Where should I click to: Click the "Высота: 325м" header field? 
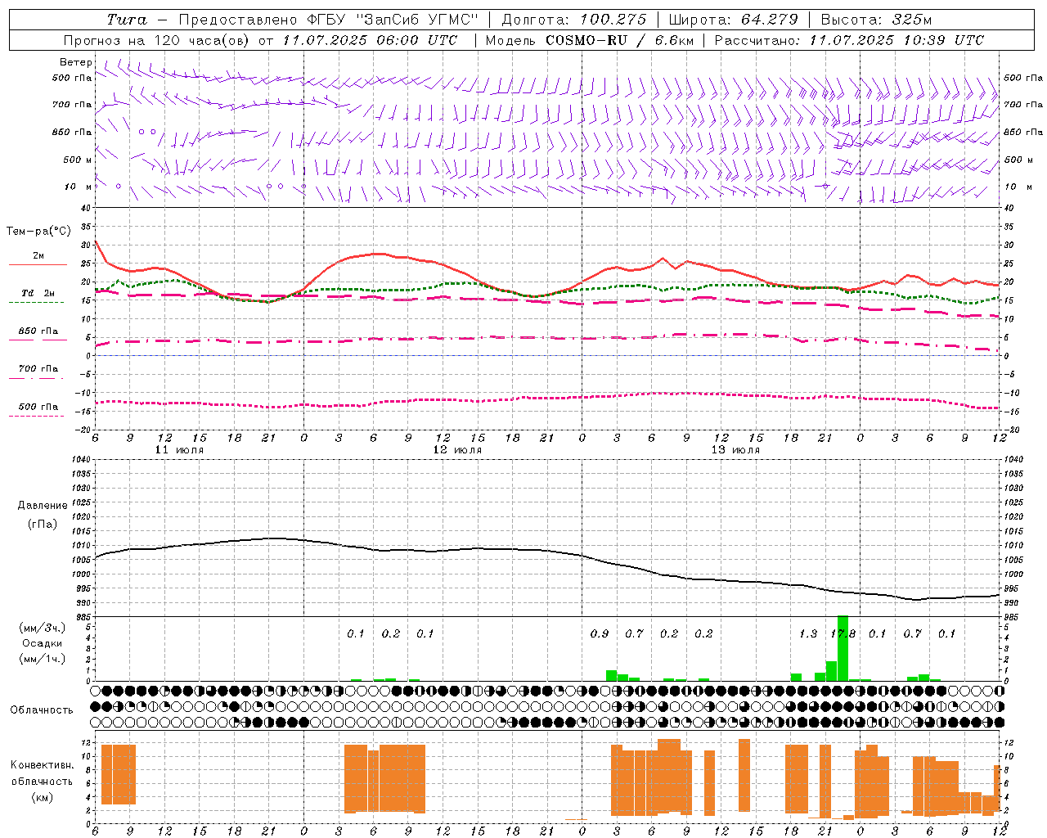876,20
